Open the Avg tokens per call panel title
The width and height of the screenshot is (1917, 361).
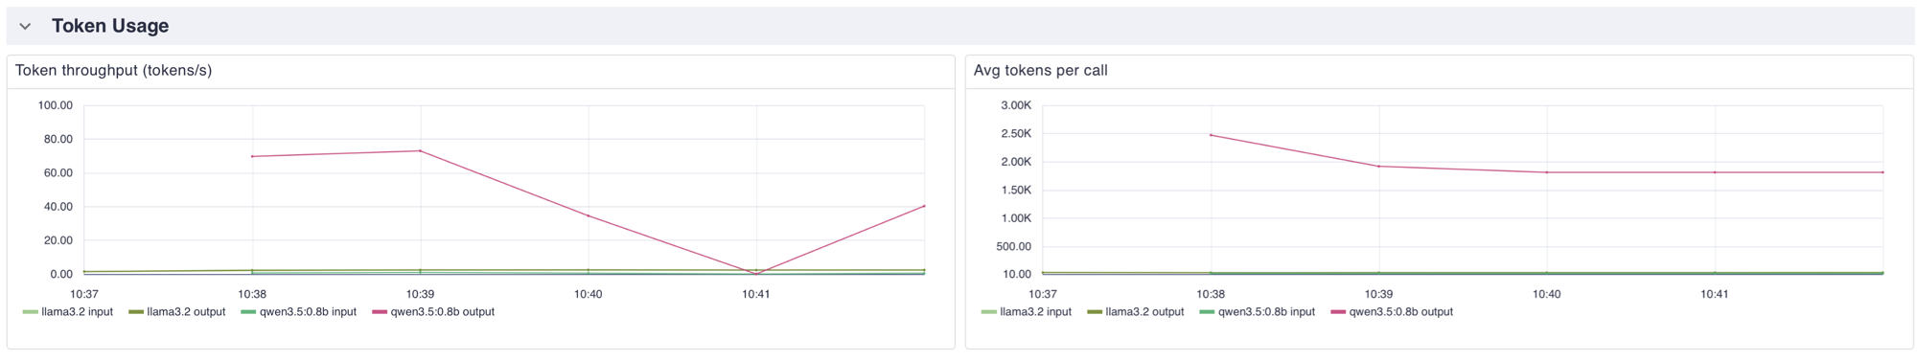pyautogui.click(x=1040, y=71)
